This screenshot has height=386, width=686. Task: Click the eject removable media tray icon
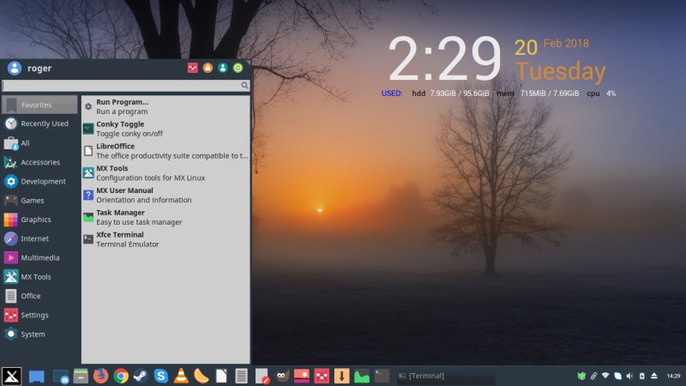click(x=654, y=376)
